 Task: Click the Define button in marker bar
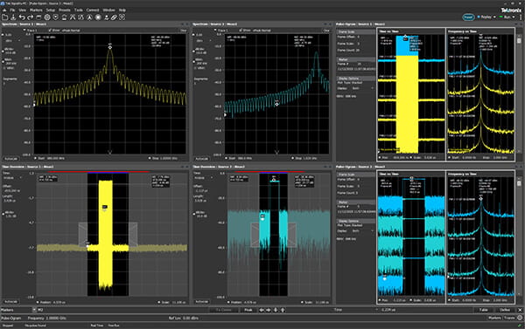coord(505,310)
